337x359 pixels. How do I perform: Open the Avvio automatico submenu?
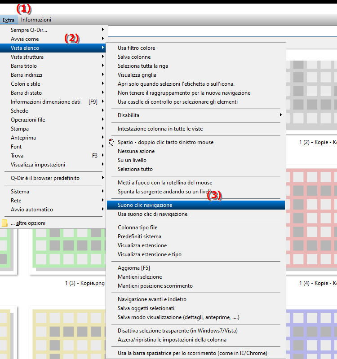coord(53,210)
